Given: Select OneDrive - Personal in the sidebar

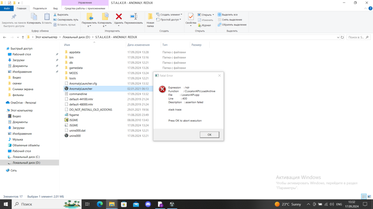Looking at the screenshot, I should (x=23, y=103).
